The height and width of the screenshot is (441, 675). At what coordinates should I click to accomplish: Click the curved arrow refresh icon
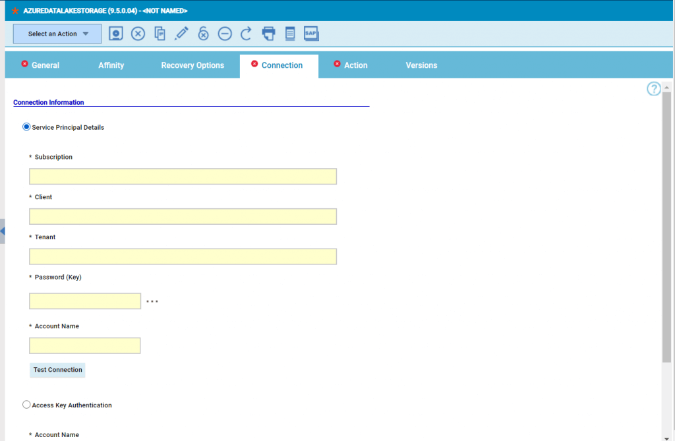tap(246, 34)
